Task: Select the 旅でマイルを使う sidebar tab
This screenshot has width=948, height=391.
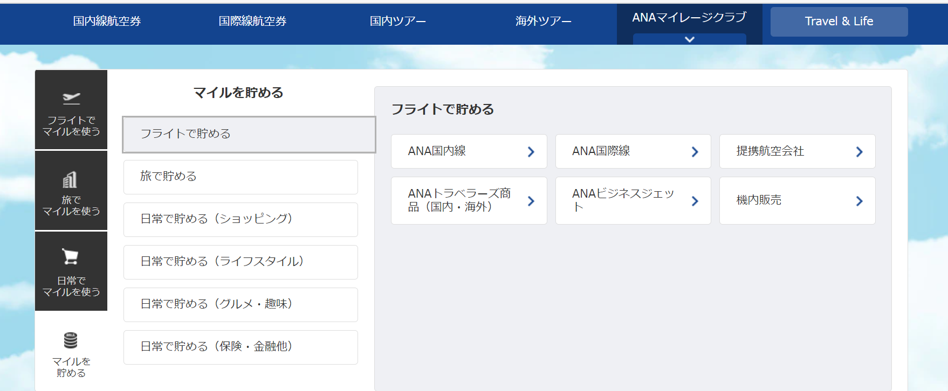Action: tap(71, 191)
